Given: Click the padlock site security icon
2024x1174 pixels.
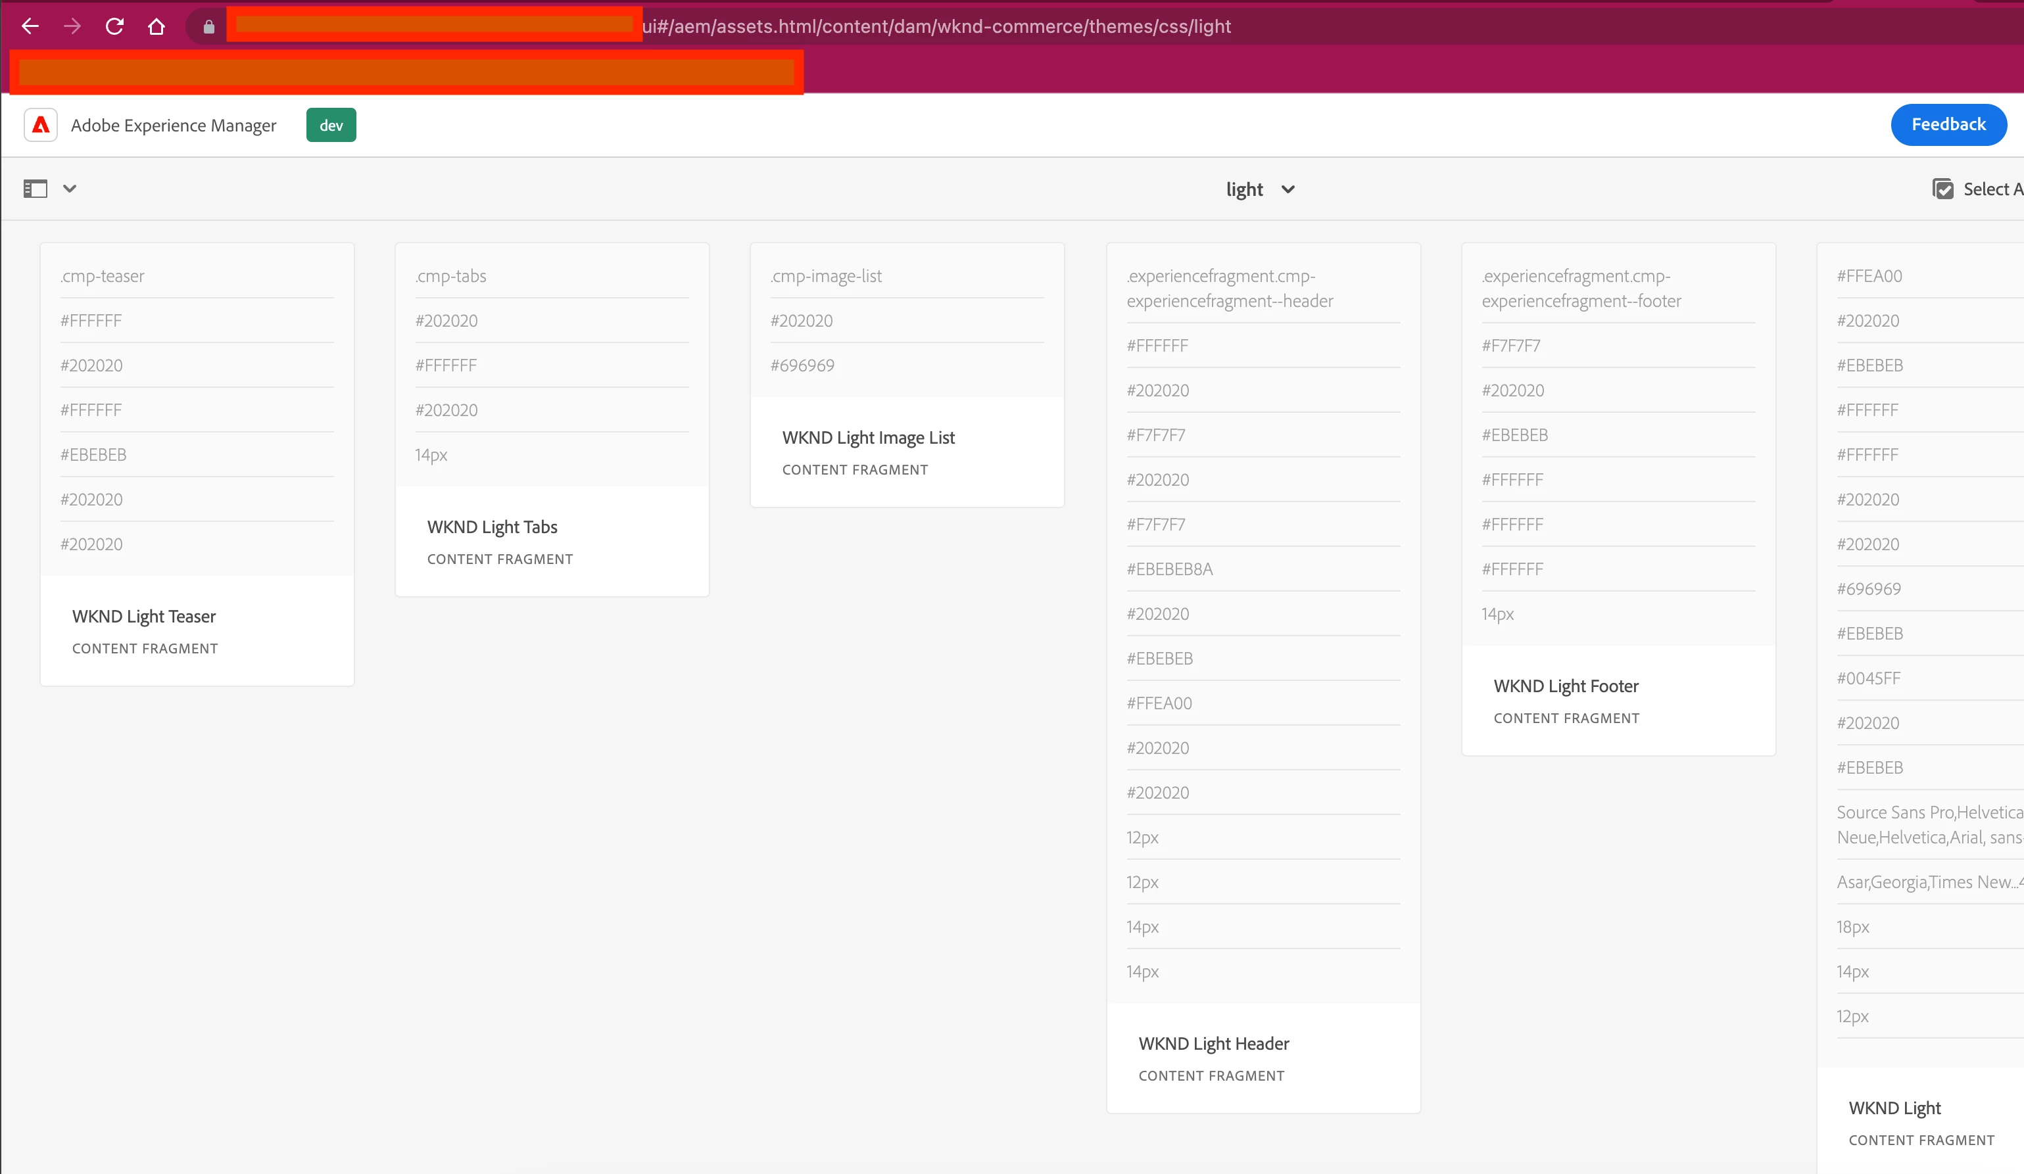Looking at the screenshot, I should (x=209, y=28).
